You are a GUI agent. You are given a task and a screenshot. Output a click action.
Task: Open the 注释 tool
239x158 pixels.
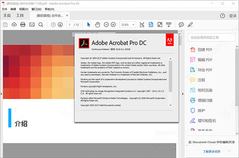(x=198, y=80)
